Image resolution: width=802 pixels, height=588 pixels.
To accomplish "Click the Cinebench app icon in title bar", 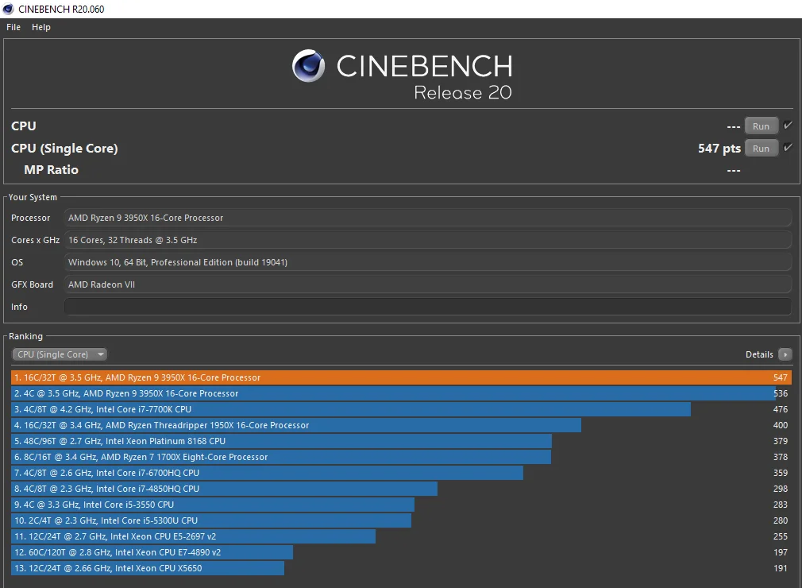I will 8,9.
